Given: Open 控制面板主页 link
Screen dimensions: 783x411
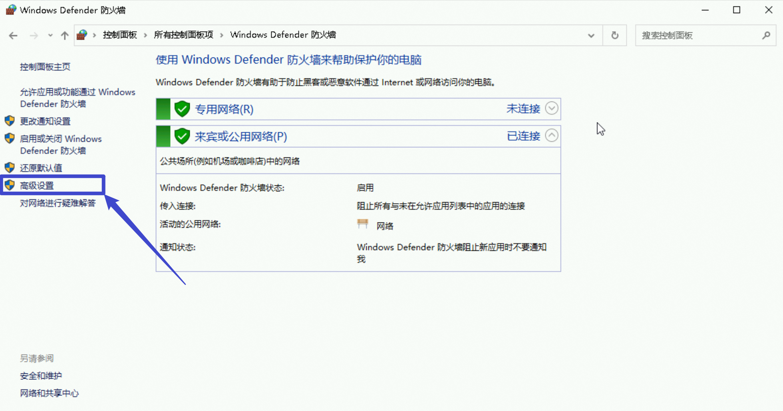Looking at the screenshot, I should point(45,67).
